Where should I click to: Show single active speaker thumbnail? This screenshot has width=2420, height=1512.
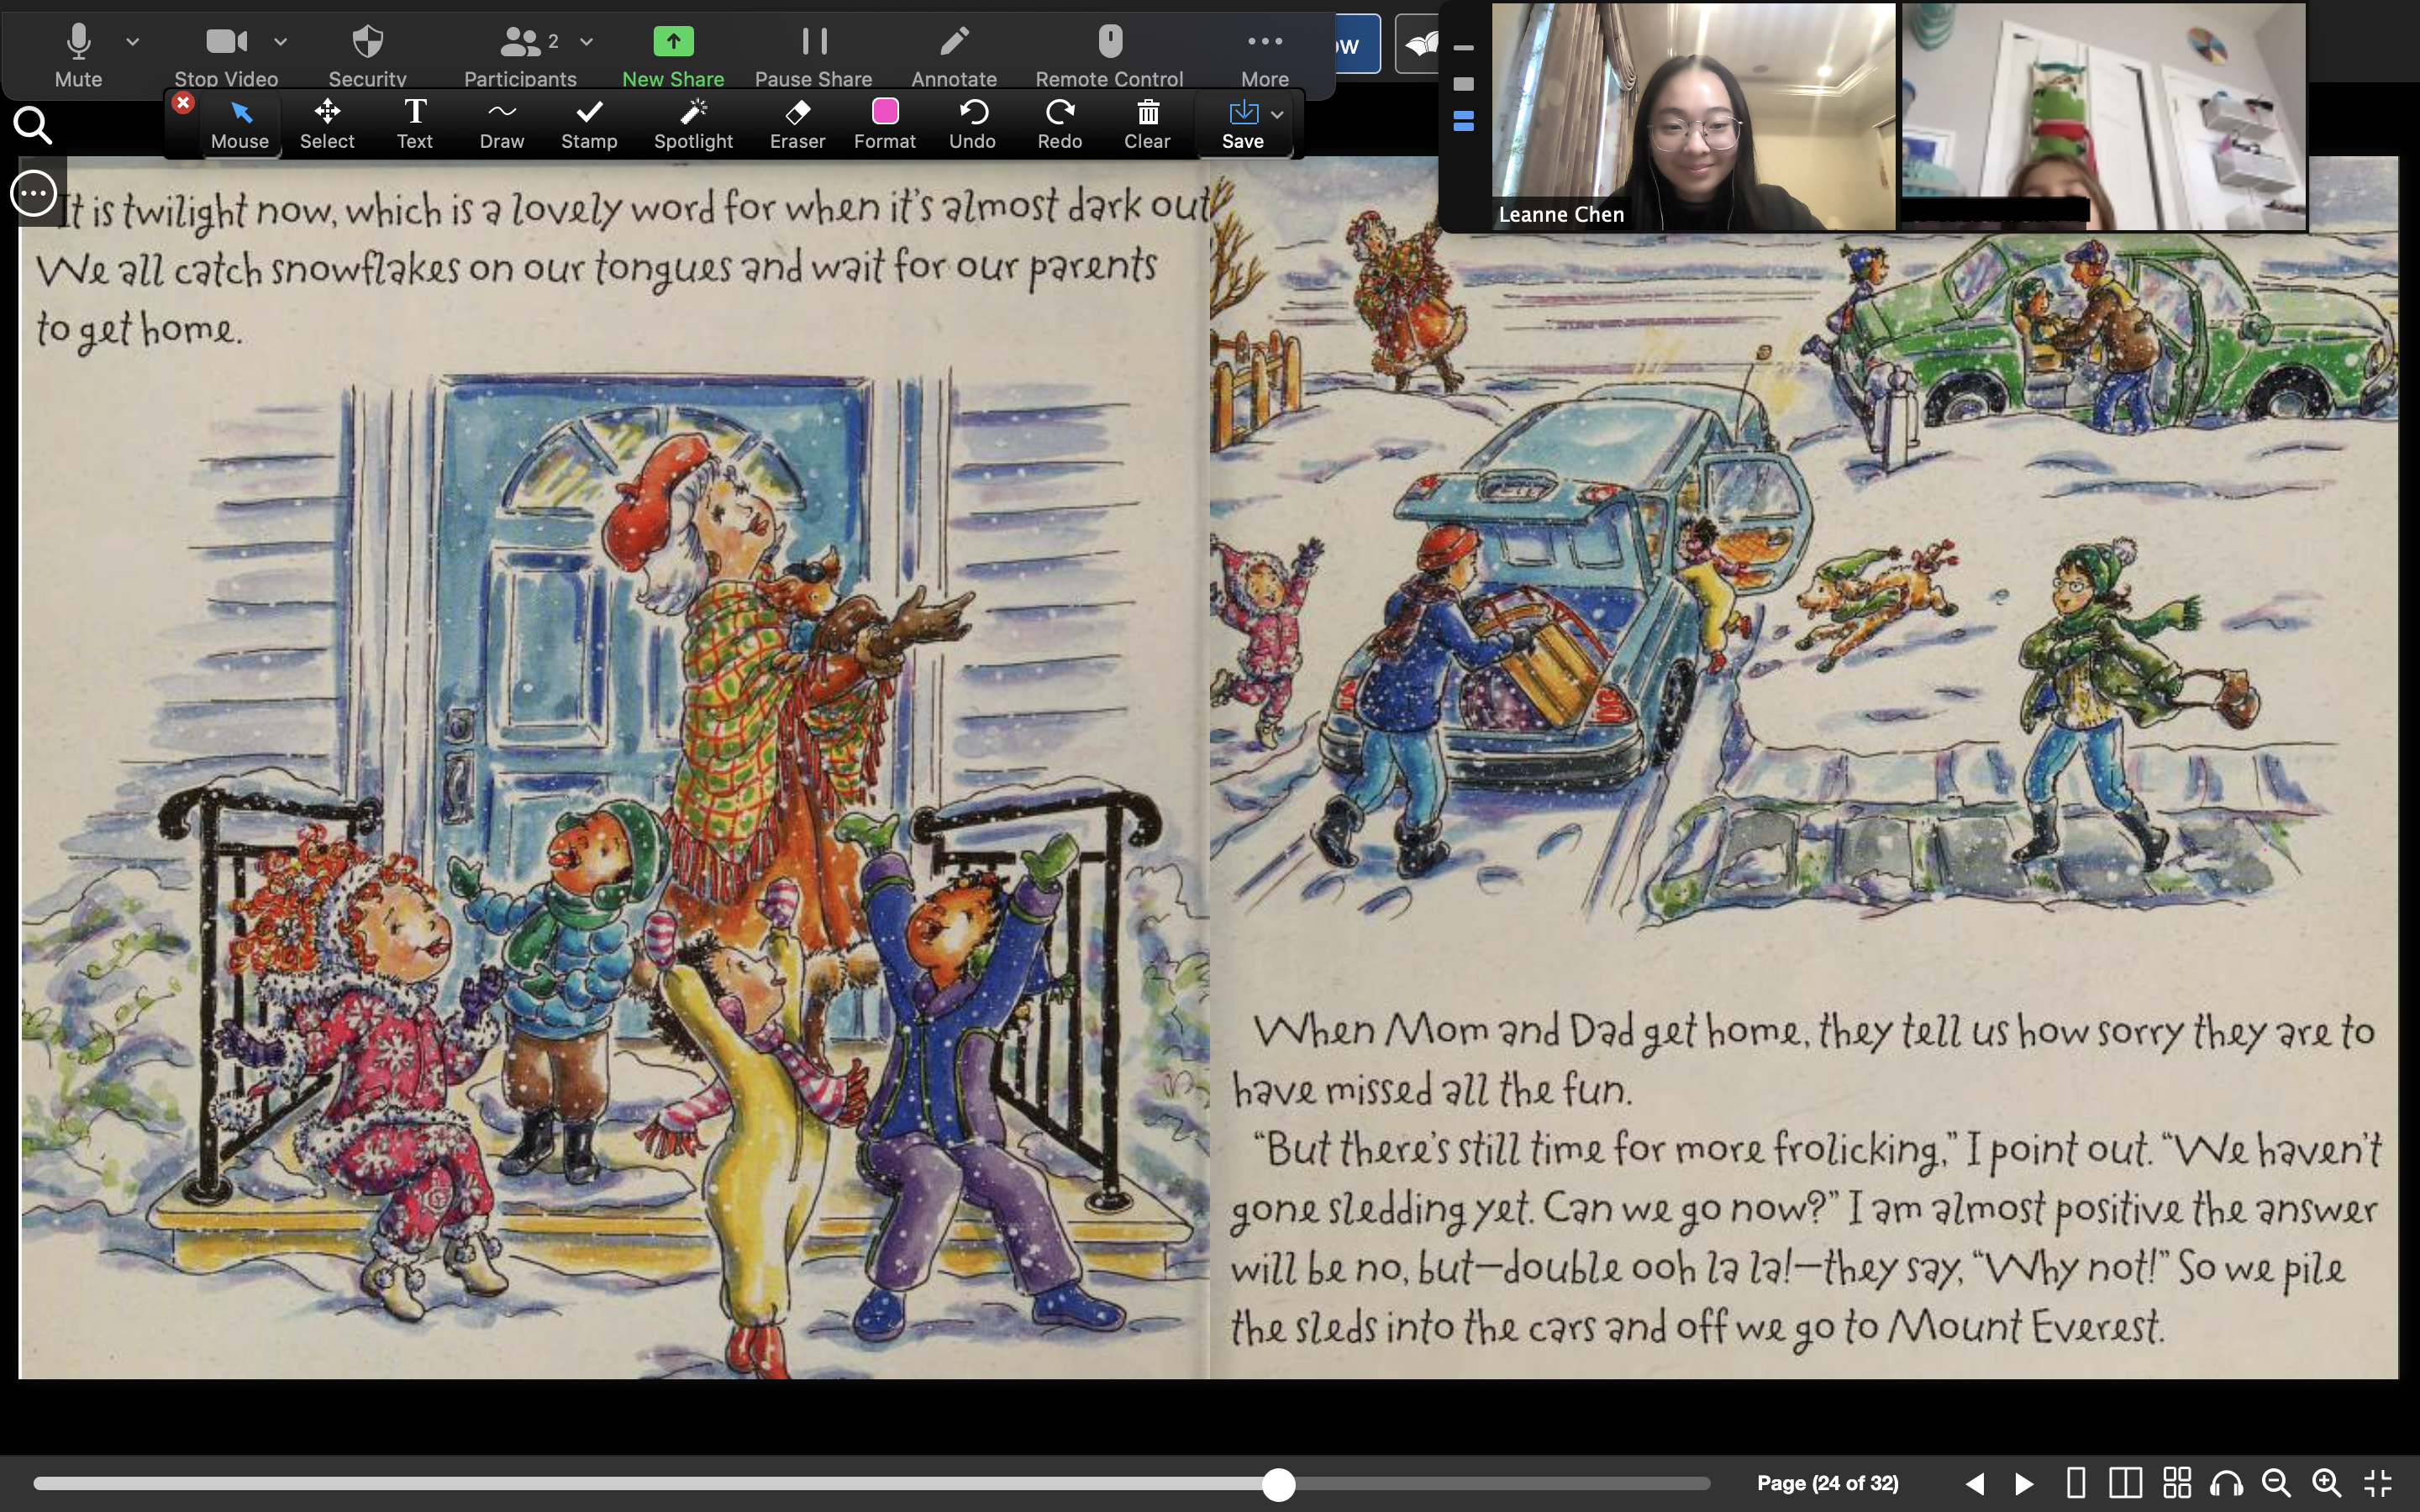point(1464,84)
